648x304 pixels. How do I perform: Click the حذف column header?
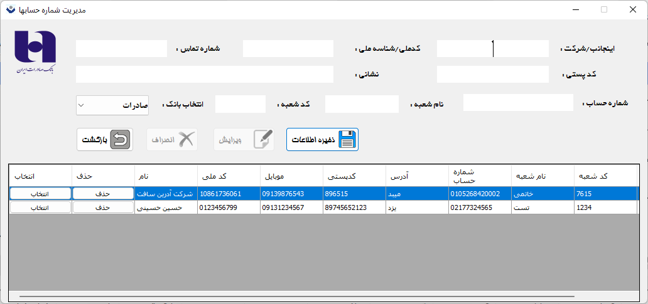pyautogui.click(x=104, y=176)
